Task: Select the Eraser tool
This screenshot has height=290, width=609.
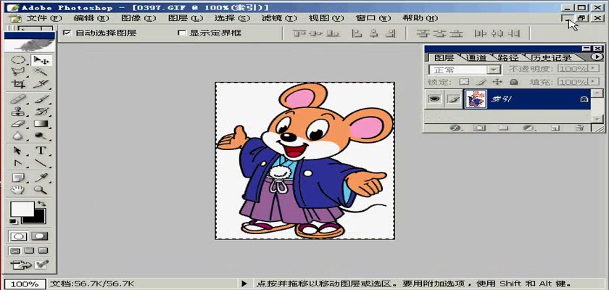Action: 18,124
